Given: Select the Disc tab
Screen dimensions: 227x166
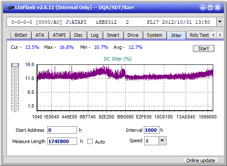Looking at the screenshot, I should (x=78, y=35).
